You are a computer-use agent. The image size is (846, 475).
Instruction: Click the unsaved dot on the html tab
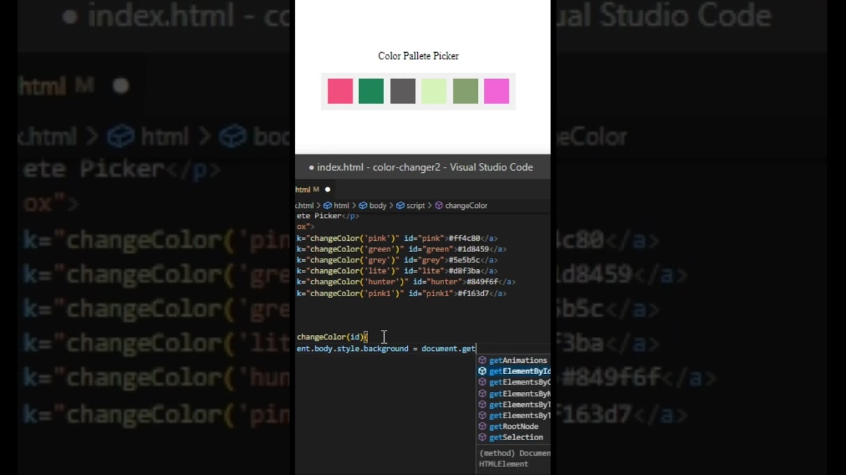328,189
